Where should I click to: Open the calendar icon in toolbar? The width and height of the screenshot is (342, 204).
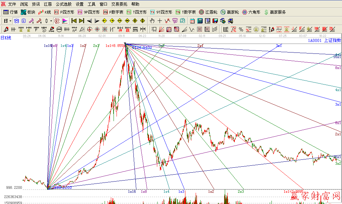click(x=192, y=21)
